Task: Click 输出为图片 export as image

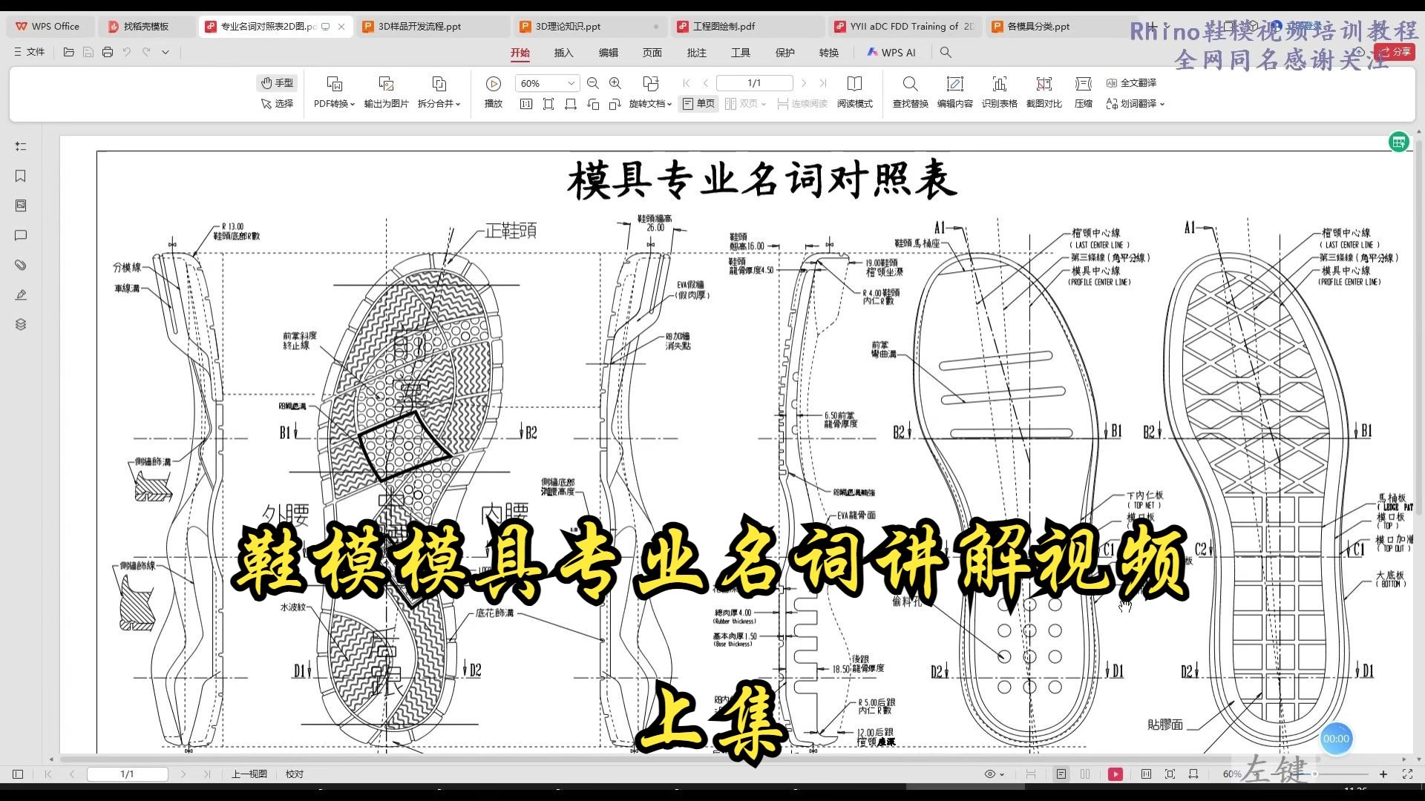Action: 386,92
